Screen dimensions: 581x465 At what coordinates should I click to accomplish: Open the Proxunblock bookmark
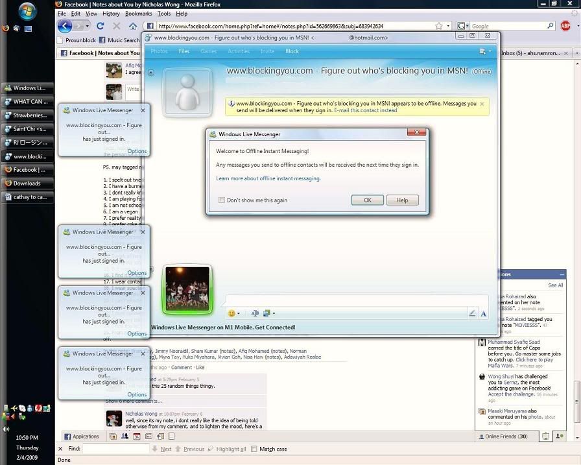click(x=77, y=40)
